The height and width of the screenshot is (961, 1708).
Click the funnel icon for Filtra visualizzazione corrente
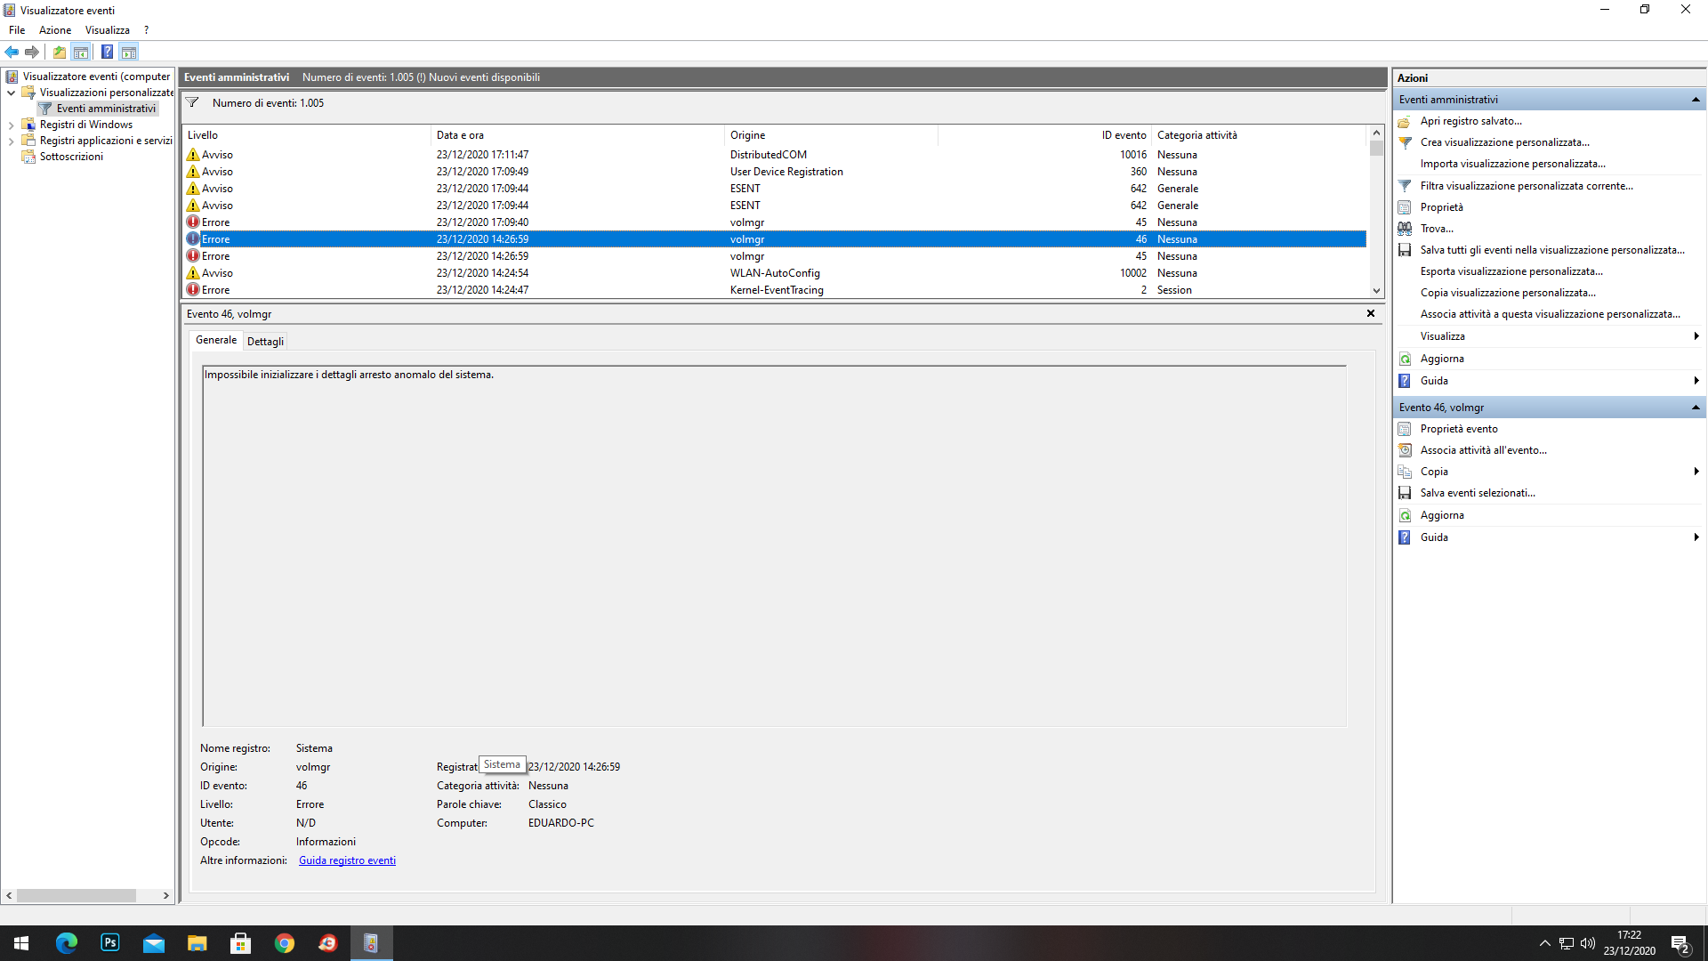(1405, 186)
